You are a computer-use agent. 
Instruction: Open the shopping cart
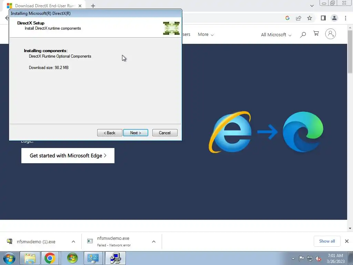316,33
